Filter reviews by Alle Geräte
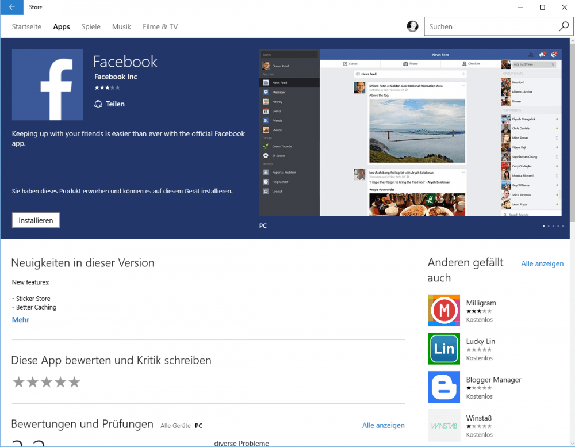Image resolution: width=575 pixels, height=447 pixels. [175, 426]
